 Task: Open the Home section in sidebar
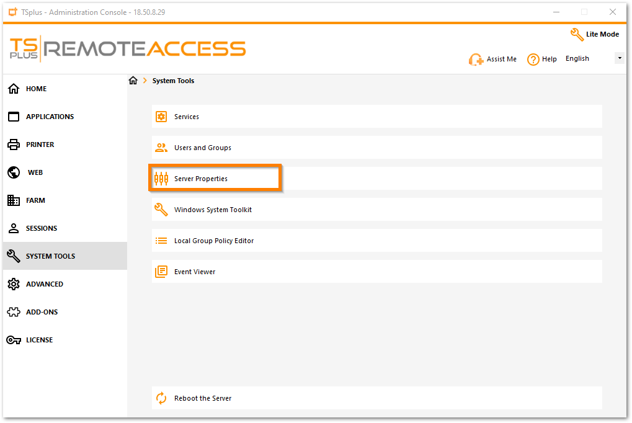coord(36,89)
